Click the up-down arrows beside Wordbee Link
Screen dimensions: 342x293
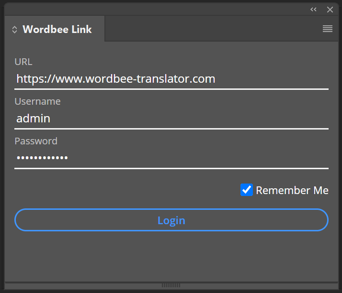[14, 30]
